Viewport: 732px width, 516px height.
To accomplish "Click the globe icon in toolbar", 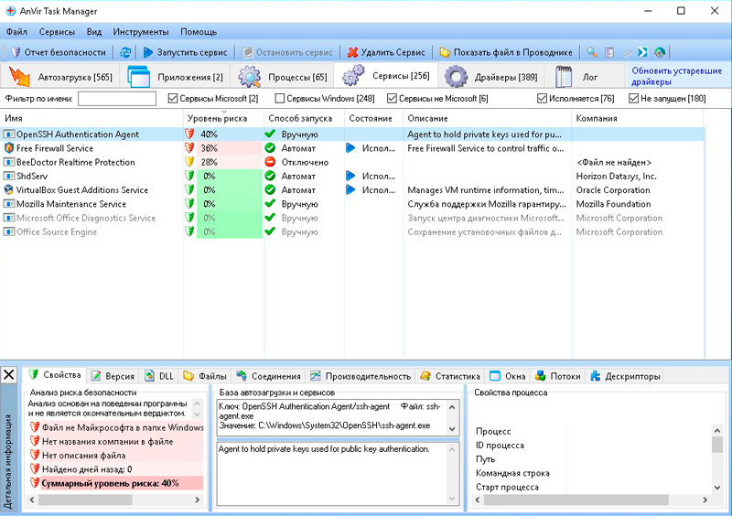I will coord(660,52).
